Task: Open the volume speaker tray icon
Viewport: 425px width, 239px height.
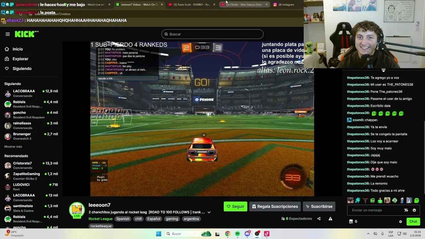Action: 405,234
